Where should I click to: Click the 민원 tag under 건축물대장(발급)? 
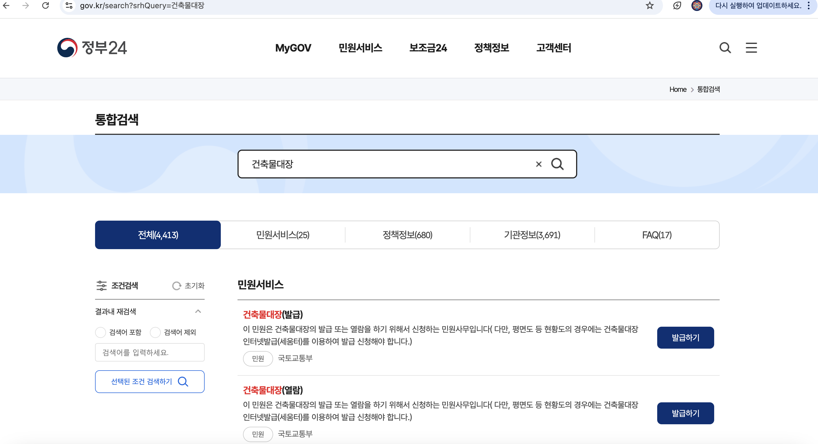click(x=258, y=358)
